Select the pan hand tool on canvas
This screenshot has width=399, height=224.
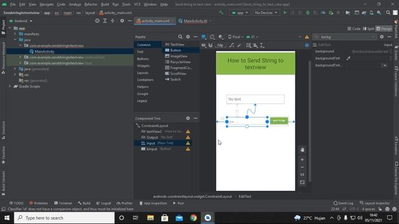point(302,149)
